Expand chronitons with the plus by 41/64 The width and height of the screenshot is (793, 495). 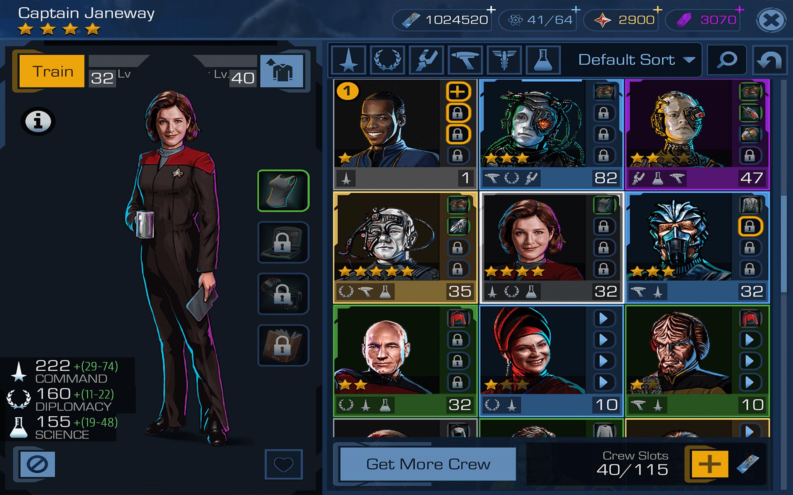pos(576,10)
